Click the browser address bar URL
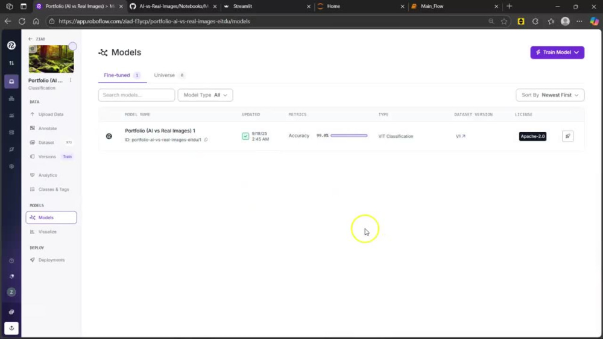 [154, 21]
